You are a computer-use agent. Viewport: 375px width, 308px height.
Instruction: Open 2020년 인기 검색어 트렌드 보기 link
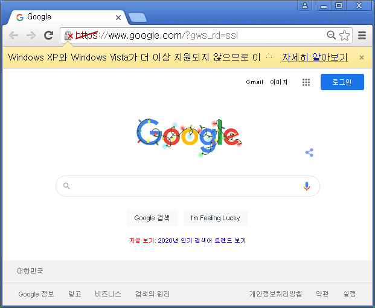pyautogui.click(x=202, y=240)
